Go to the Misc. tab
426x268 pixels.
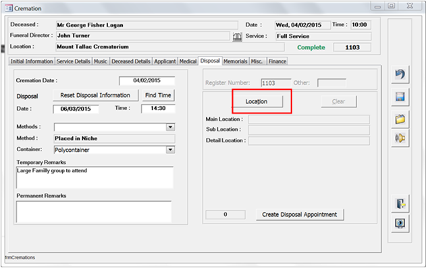257,61
